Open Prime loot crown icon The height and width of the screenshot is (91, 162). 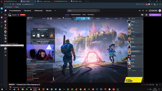point(140,11)
